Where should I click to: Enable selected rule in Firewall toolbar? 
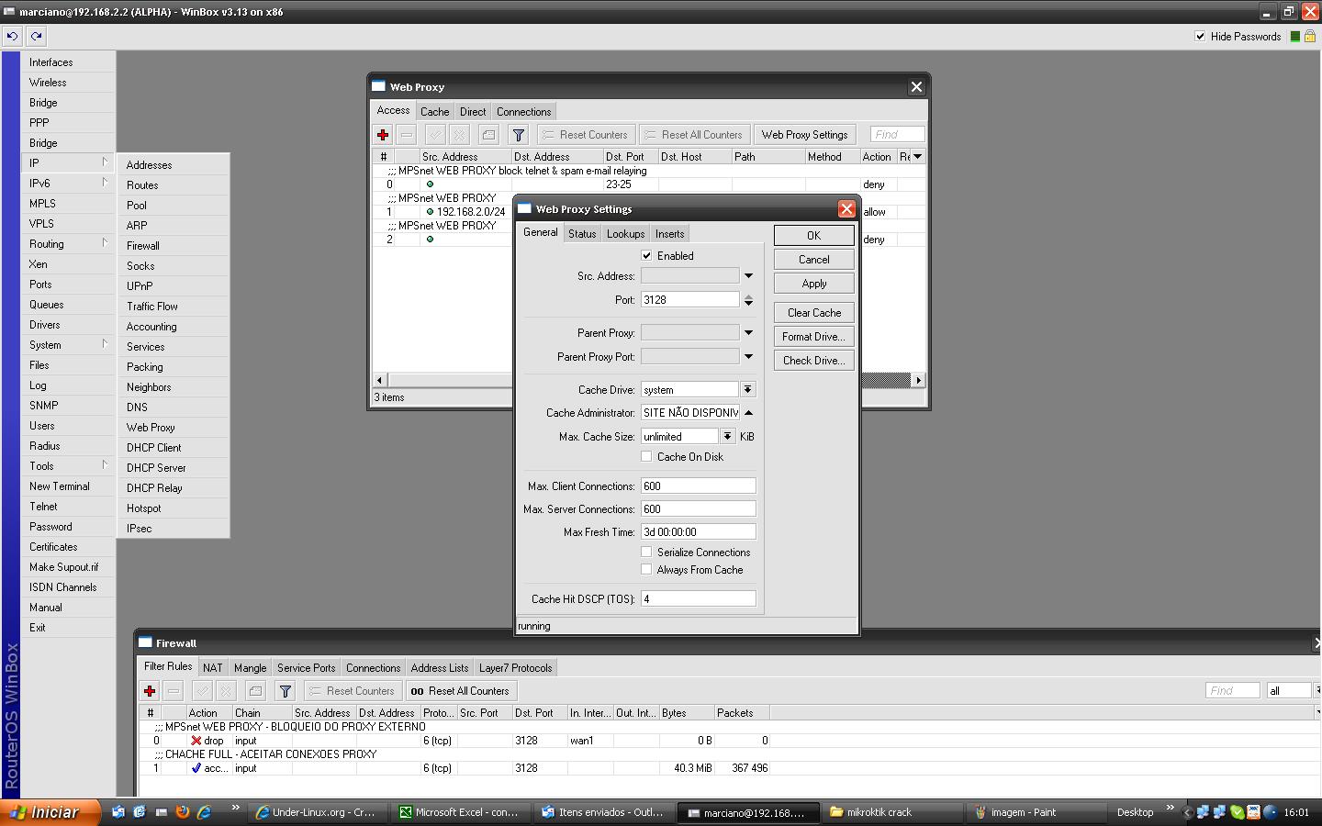(x=202, y=691)
